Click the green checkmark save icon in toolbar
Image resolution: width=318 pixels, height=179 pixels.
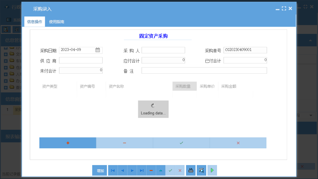[x=170, y=170]
